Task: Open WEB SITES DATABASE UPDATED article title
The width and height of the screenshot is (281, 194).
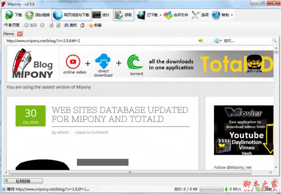Action: pos(120,114)
